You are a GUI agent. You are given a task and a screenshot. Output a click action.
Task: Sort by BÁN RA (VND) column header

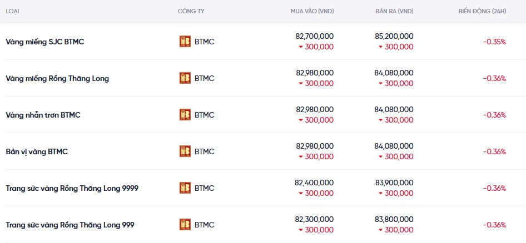[394, 11]
